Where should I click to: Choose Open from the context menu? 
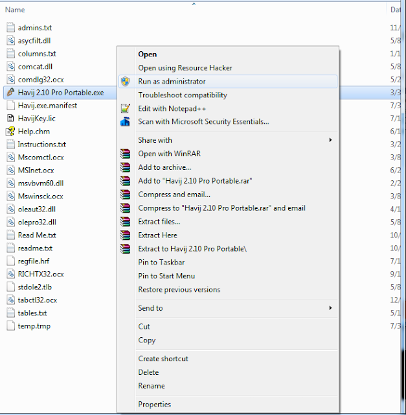[x=228, y=54]
